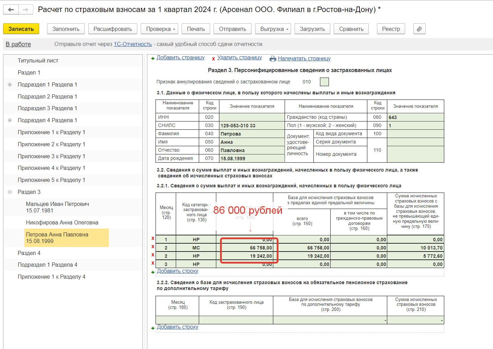Click green plus under section 3.2.1 table

(153, 272)
